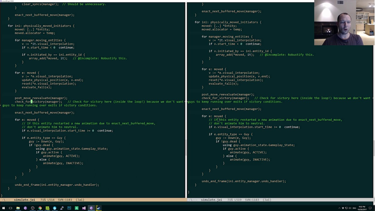Click 'don't animate him to neutral' comment, right pane

pos(237,123)
